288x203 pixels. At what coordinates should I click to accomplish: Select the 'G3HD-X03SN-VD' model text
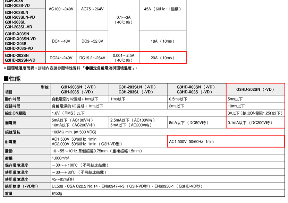pyautogui.click(x=20, y=39)
